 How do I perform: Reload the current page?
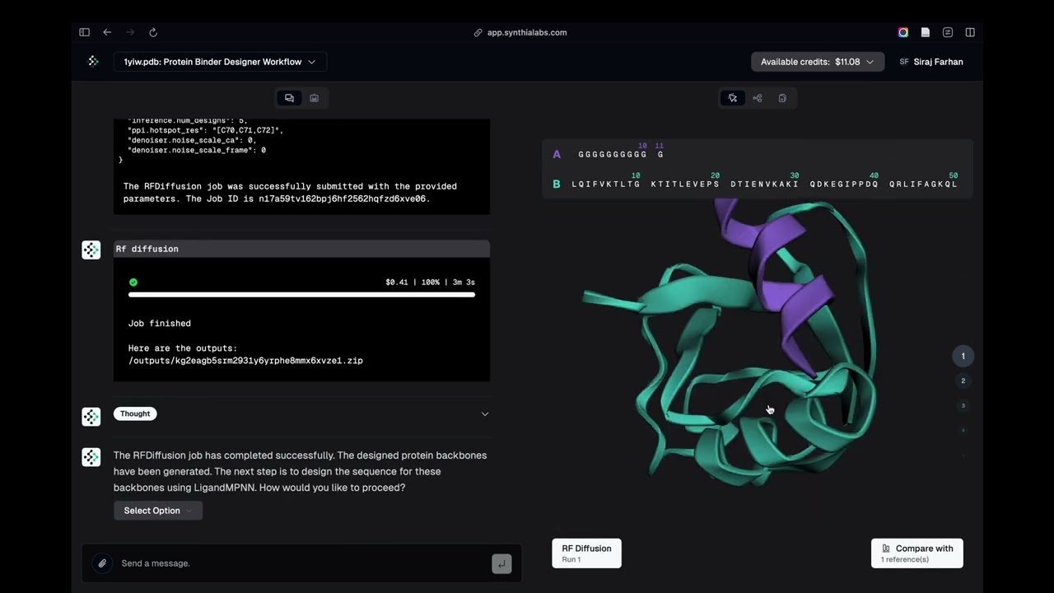pyautogui.click(x=153, y=32)
